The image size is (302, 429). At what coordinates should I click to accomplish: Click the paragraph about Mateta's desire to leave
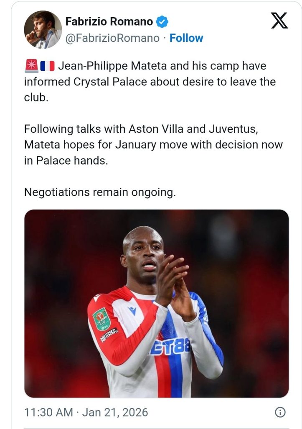point(150,81)
